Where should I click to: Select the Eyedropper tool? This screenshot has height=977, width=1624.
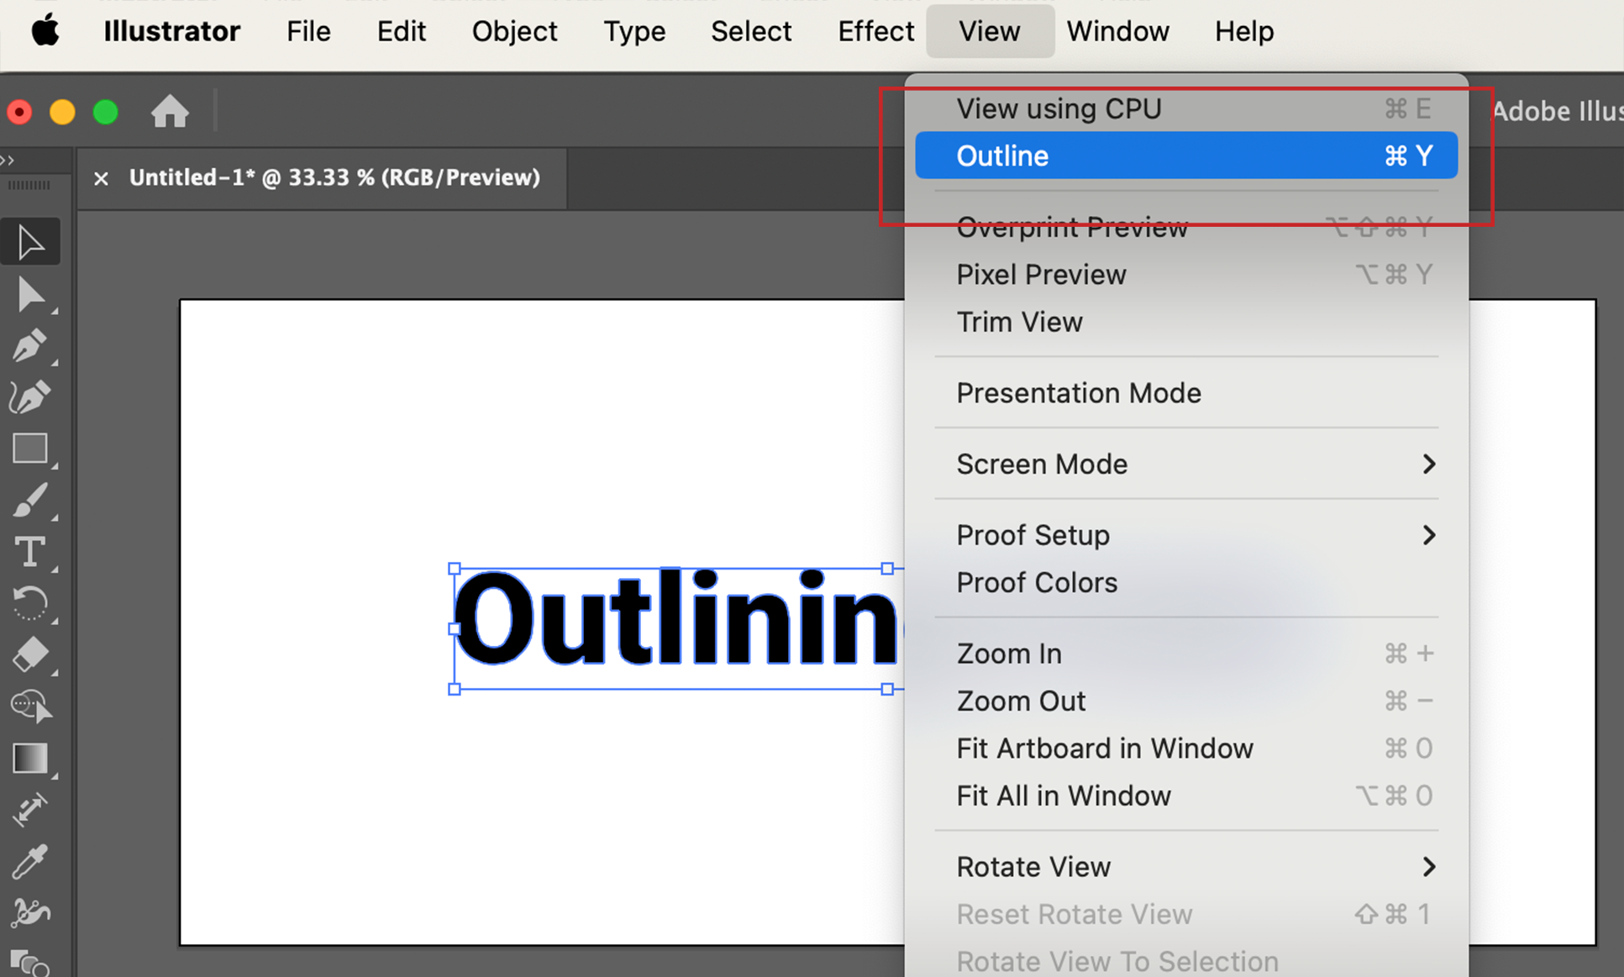point(30,861)
